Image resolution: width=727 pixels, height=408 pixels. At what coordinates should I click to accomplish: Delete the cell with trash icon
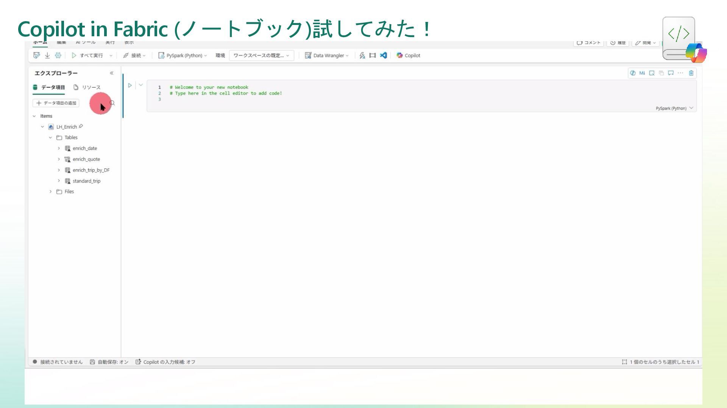pos(691,73)
